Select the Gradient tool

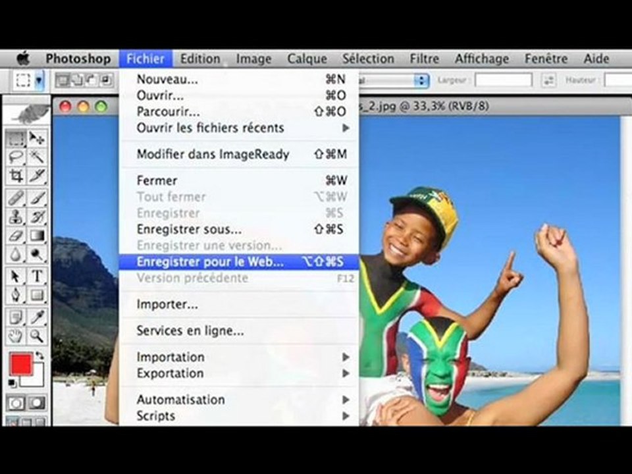coord(37,236)
